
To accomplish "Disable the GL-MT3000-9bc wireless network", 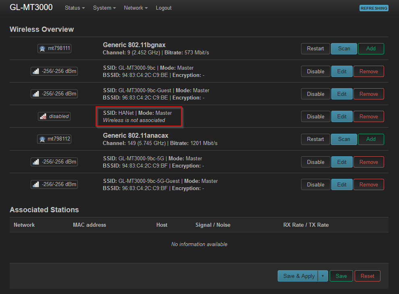I will (315, 71).
